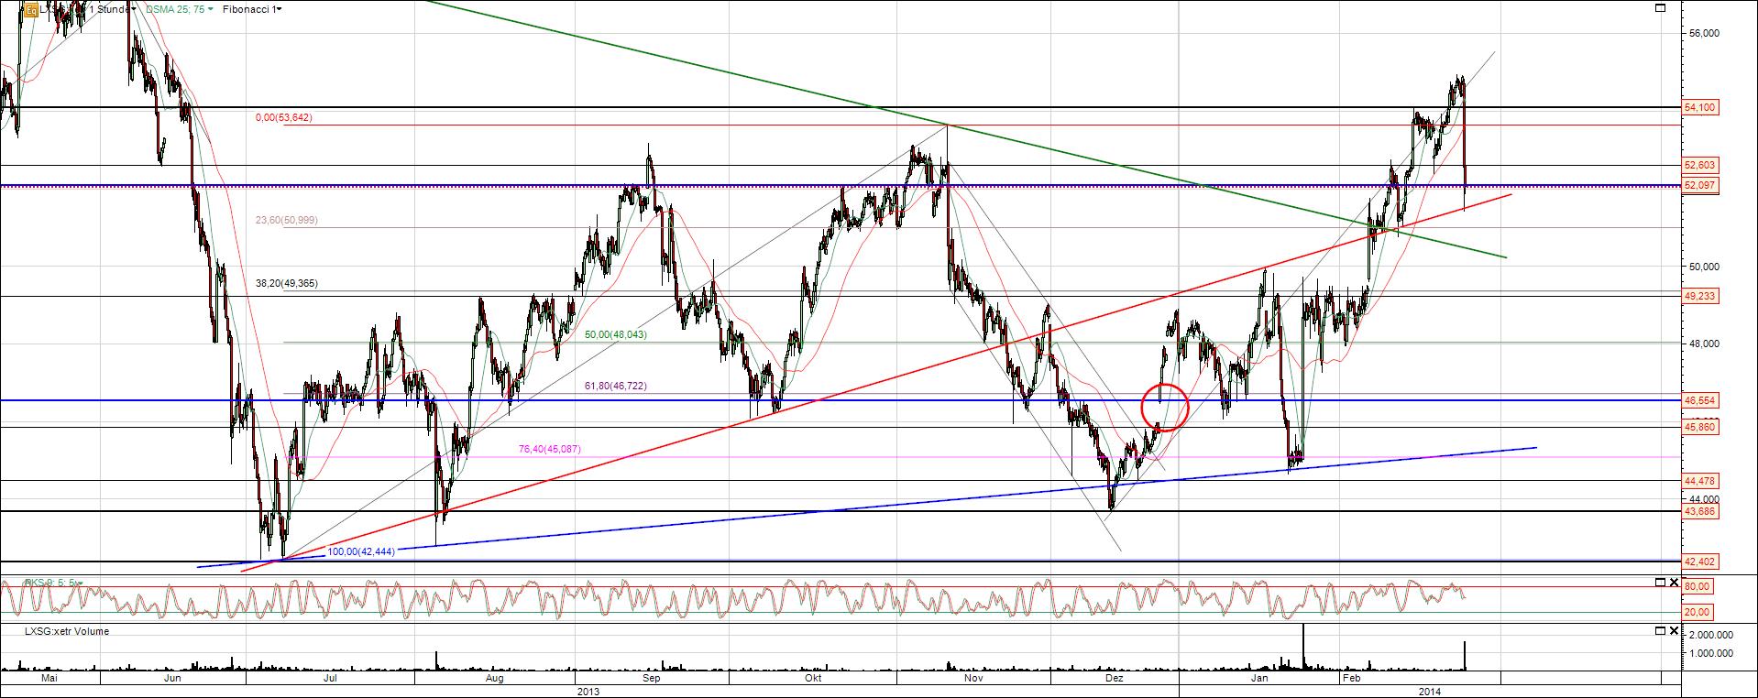Maximize the main price chart panel

[1660, 8]
